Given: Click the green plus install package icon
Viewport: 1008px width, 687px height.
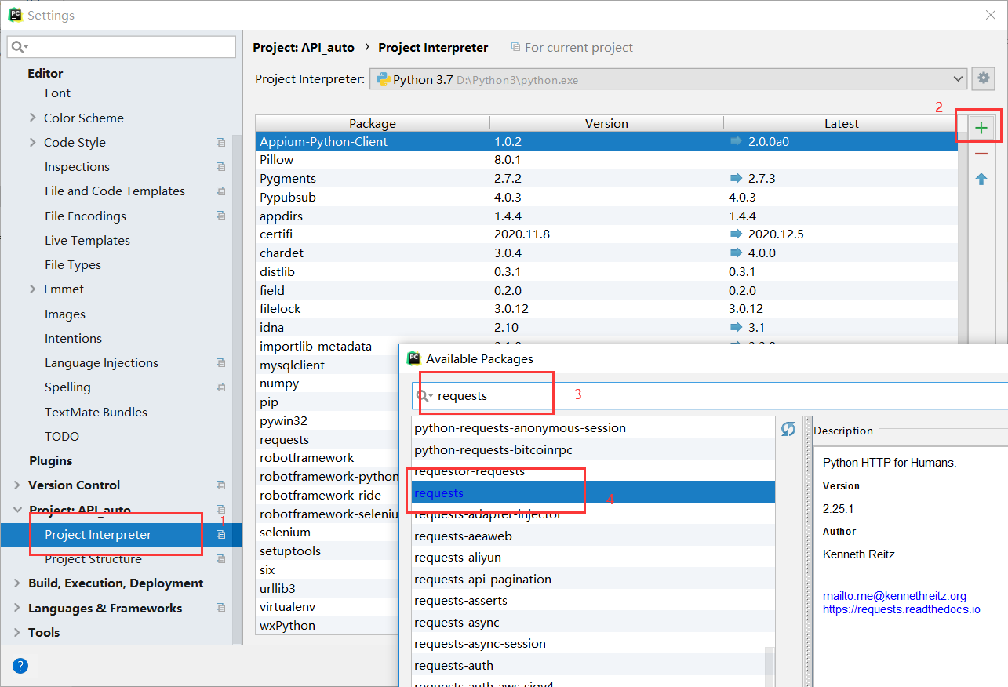Looking at the screenshot, I should 981,128.
